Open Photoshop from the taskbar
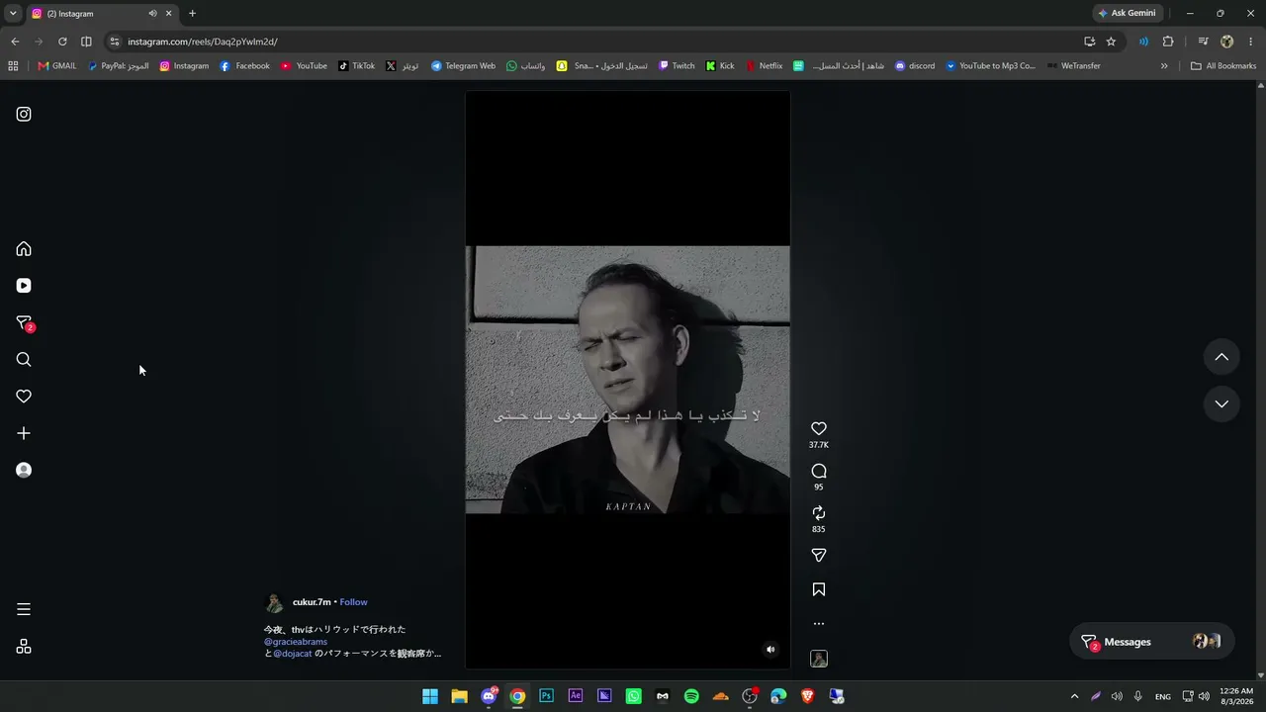Viewport: 1266px width, 712px height. point(546,696)
